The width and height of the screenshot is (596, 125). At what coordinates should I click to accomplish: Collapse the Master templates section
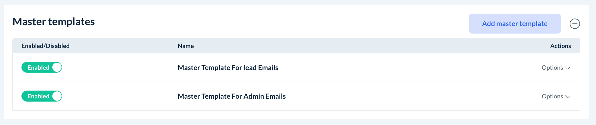coord(575,24)
